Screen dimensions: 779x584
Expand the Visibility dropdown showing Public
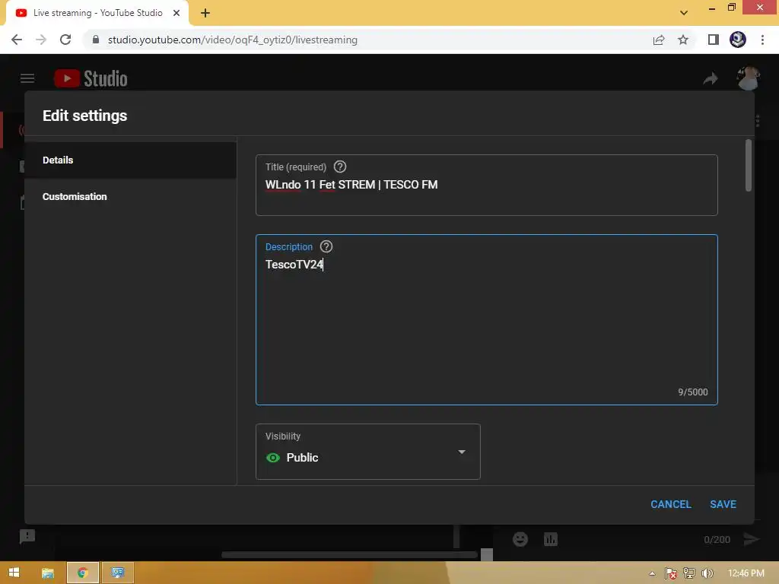click(367, 452)
